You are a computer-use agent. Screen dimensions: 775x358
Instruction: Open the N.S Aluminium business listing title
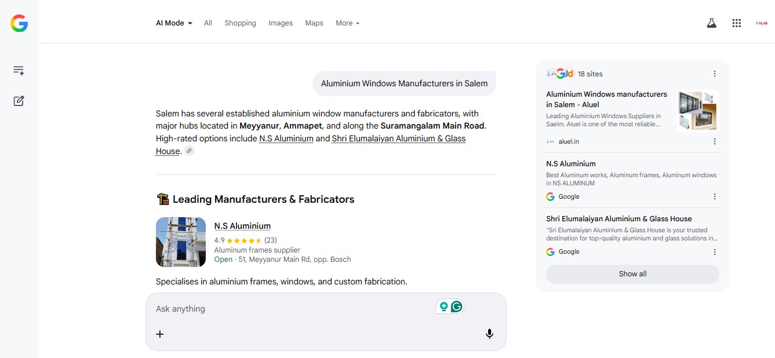tap(242, 226)
